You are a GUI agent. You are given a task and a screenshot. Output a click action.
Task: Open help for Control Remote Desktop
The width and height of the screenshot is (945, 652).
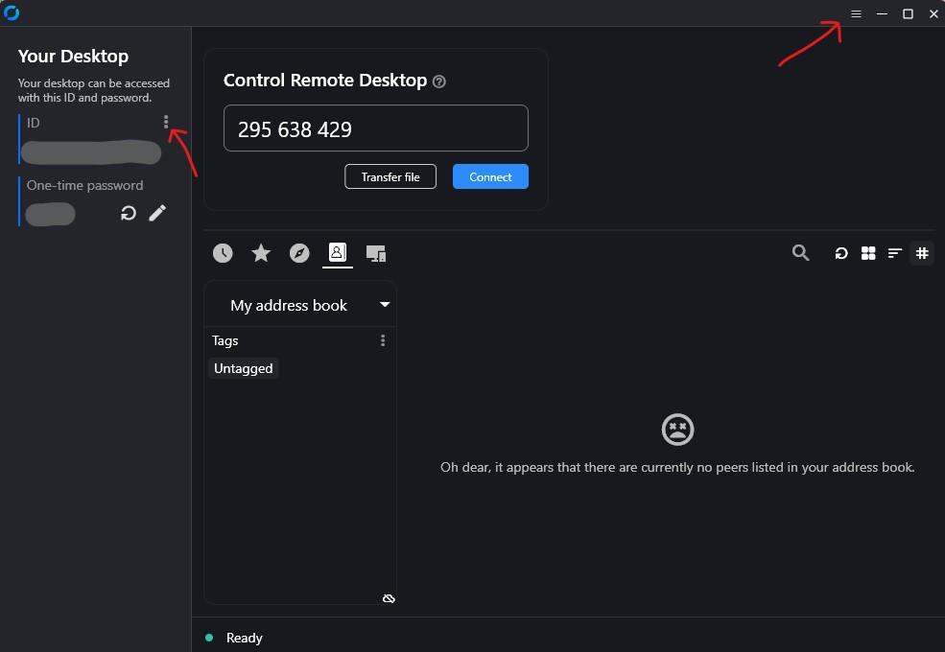(438, 81)
